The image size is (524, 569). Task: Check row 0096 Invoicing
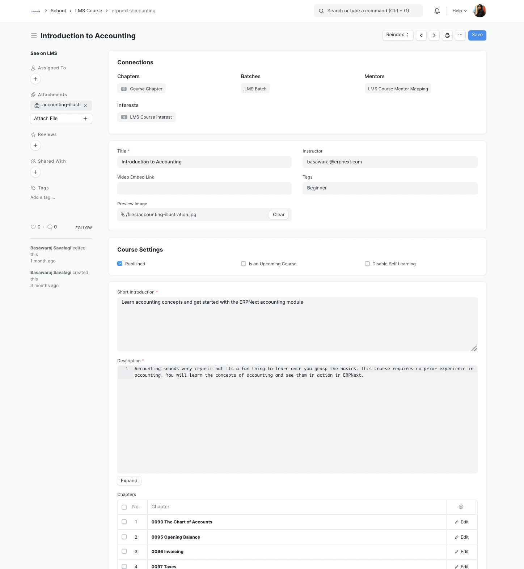point(124,551)
